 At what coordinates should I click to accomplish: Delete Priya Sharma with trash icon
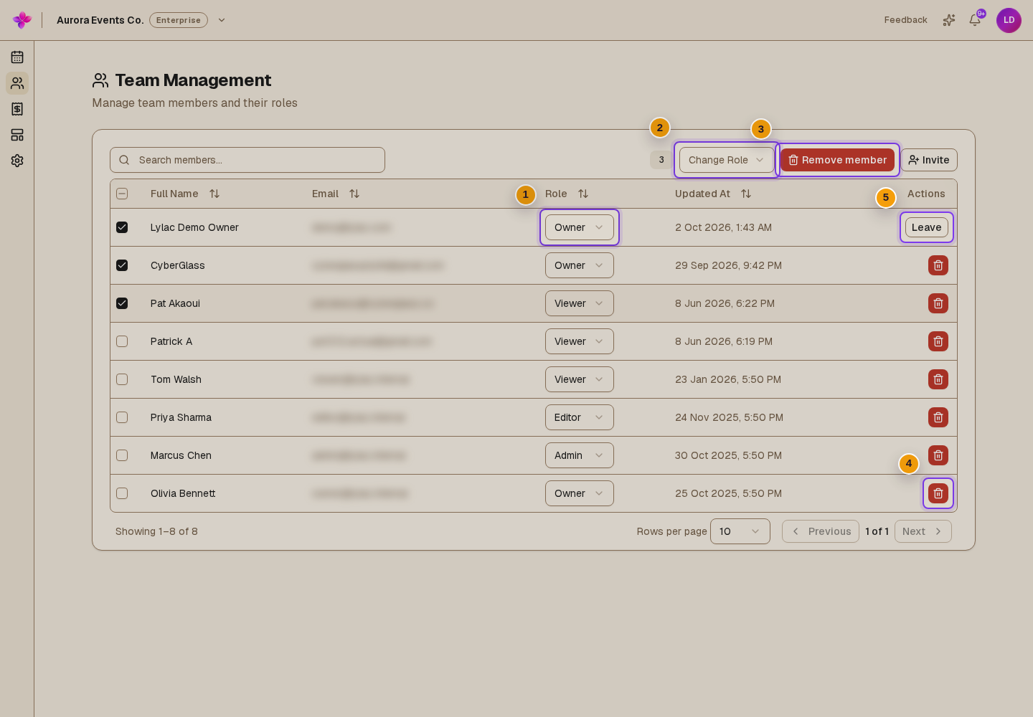(938, 417)
